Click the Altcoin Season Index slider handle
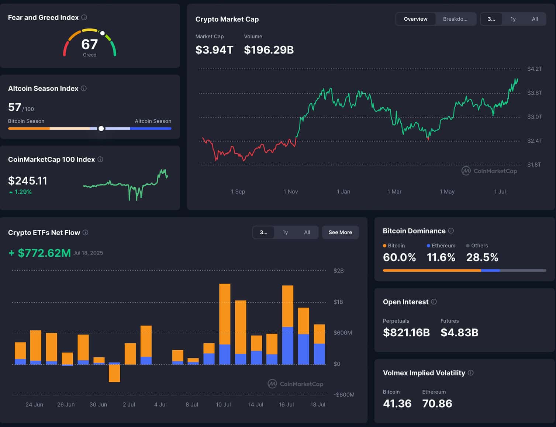This screenshot has width=556, height=427. 101,128
